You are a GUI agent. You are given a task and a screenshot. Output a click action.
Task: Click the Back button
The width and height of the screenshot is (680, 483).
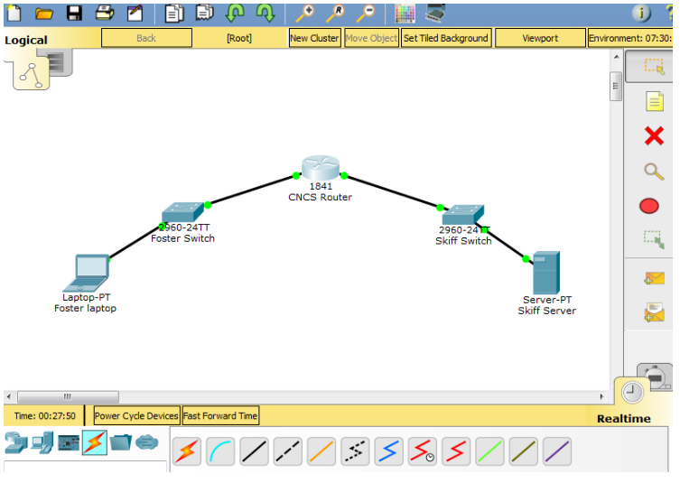tap(146, 38)
